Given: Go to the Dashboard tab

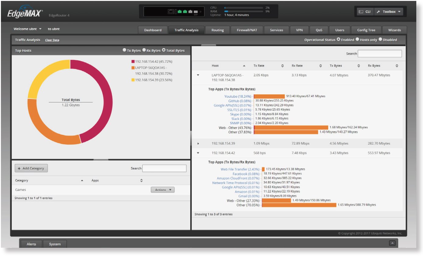Looking at the screenshot, I should tap(153, 30).
